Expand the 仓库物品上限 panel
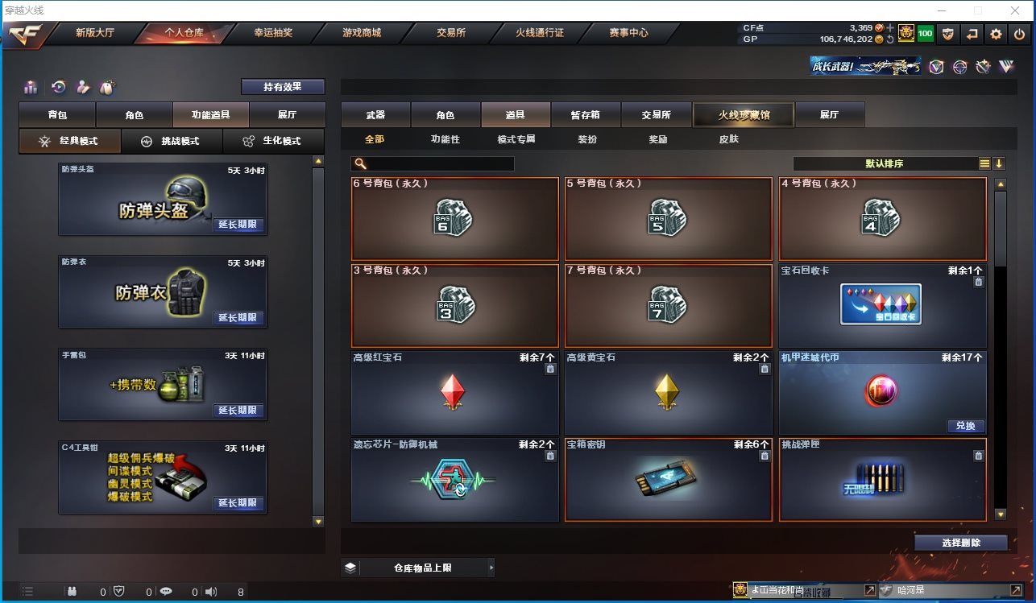This screenshot has height=603, width=1036. (x=418, y=568)
